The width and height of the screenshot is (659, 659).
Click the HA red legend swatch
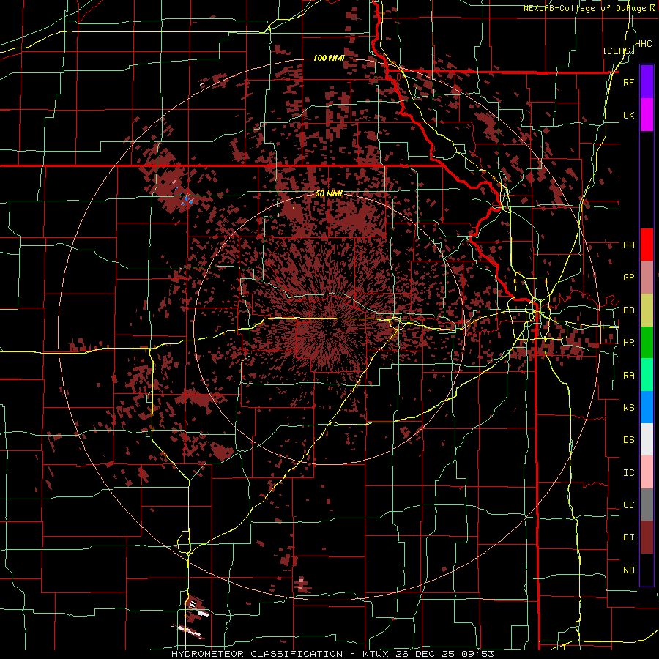click(647, 245)
